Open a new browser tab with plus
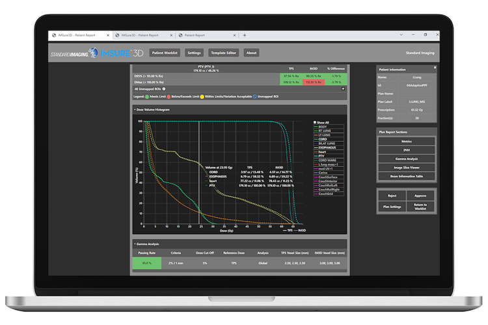This screenshot has width=488, height=325. (245, 36)
